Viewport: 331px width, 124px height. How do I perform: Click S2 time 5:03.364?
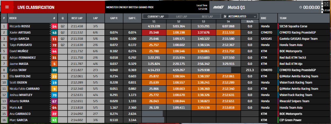tap(179, 26)
